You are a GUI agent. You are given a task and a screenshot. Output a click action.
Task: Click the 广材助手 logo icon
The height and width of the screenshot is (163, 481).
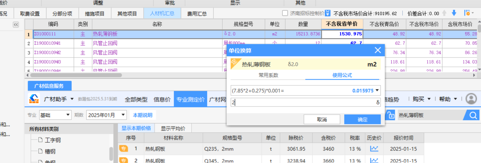point(34,99)
